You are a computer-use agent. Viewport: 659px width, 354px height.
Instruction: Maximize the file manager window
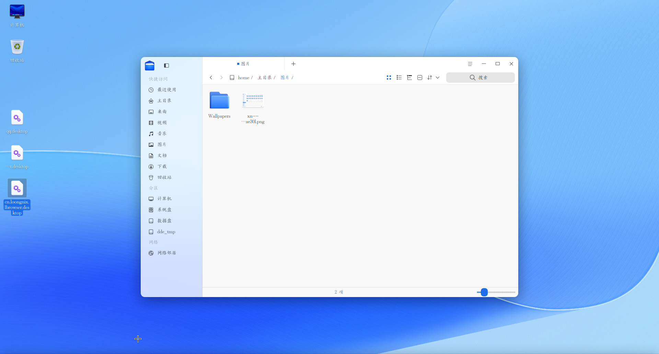(498, 64)
